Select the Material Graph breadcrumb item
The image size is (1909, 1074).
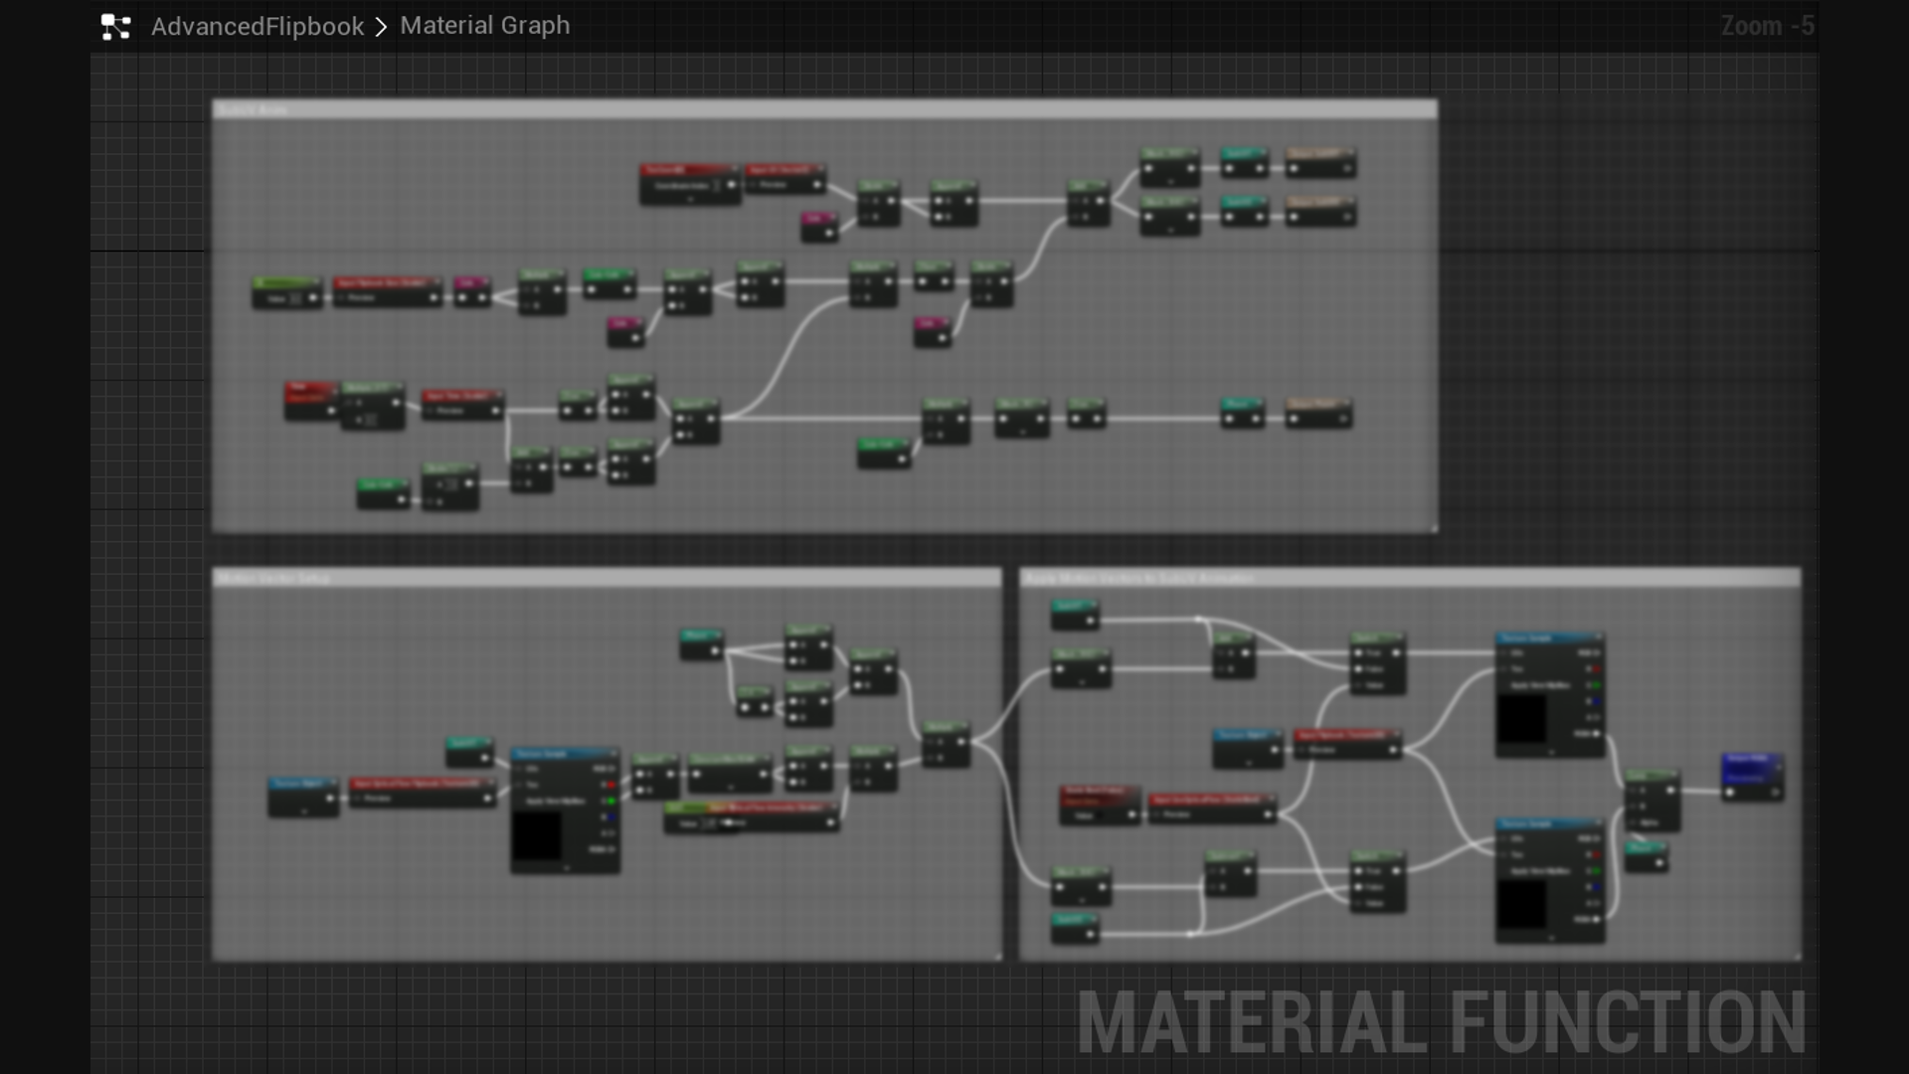pyautogui.click(x=484, y=26)
